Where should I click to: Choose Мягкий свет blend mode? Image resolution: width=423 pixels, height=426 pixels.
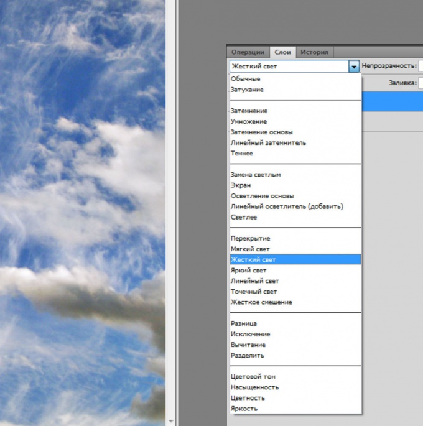coord(295,249)
